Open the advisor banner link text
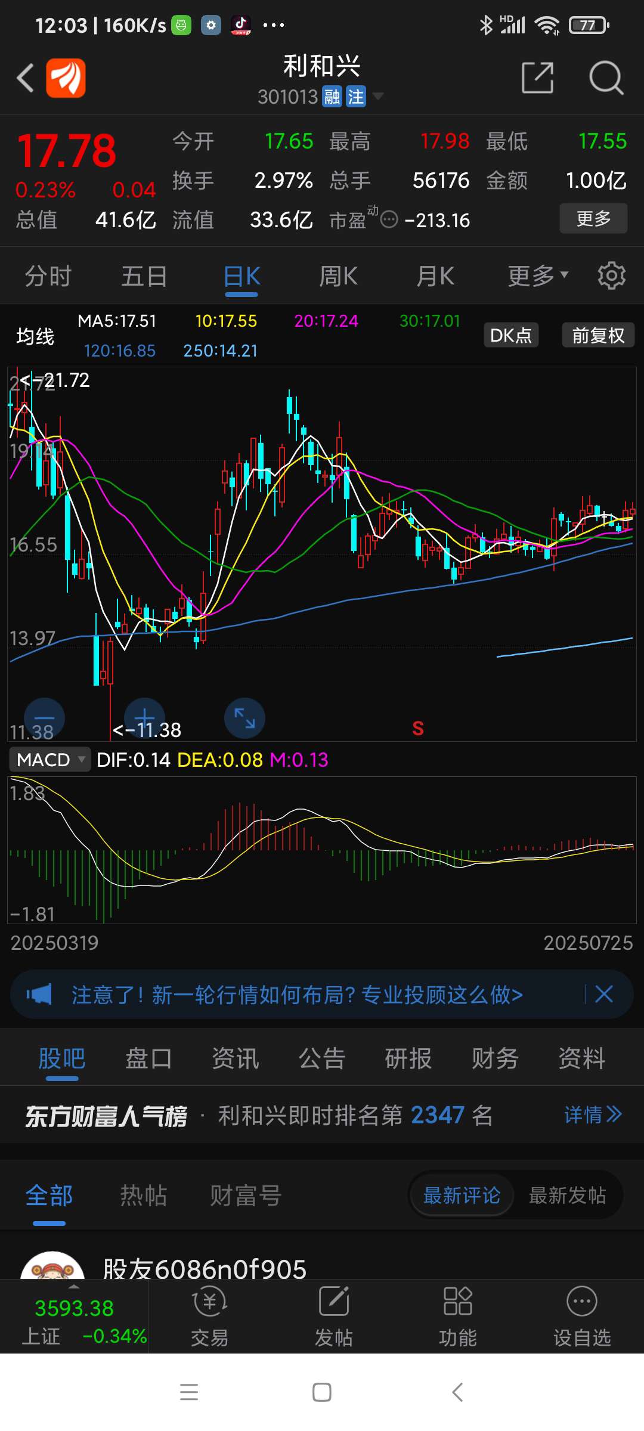The width and height of the screenshot is (644, 1431). 297,994
